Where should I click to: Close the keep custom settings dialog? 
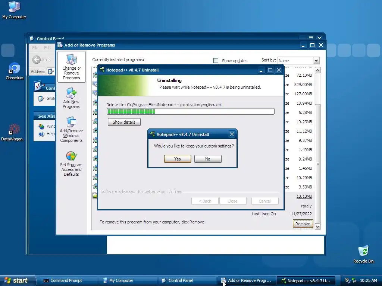[232, 134]
